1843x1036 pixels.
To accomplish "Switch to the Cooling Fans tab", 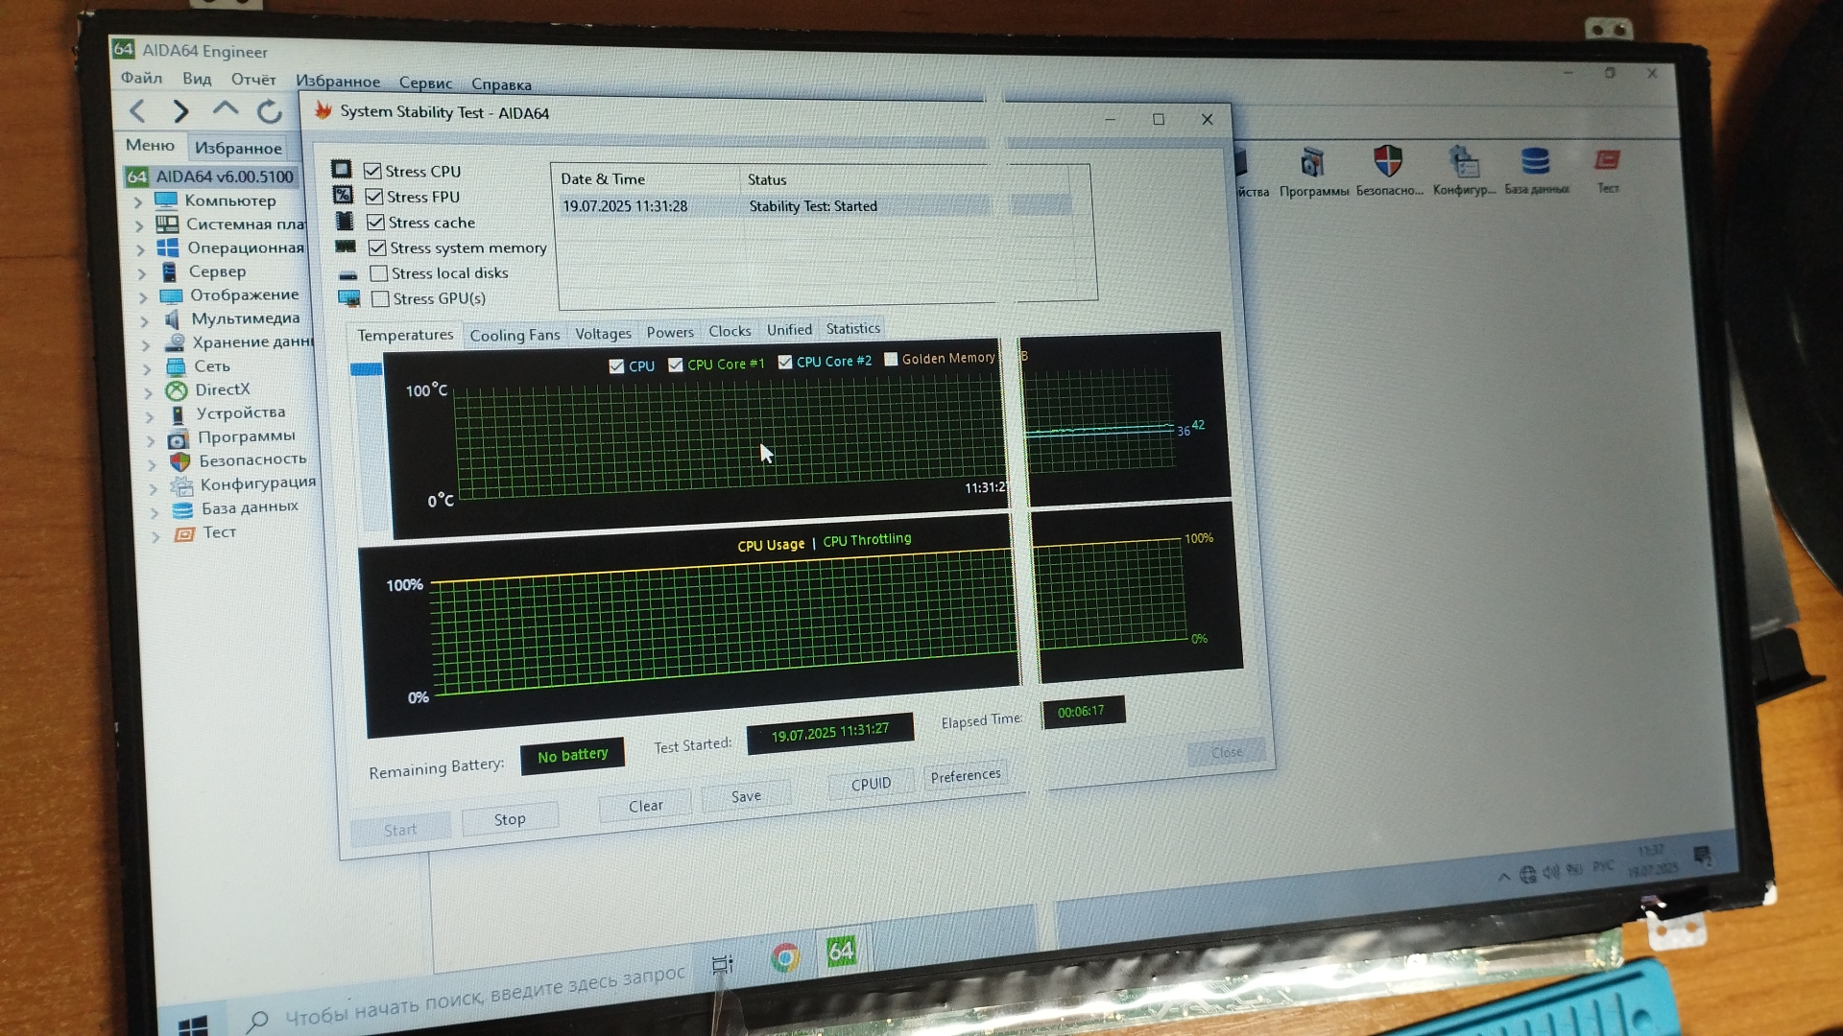I will pyautogui.click(x=514, y=335).
